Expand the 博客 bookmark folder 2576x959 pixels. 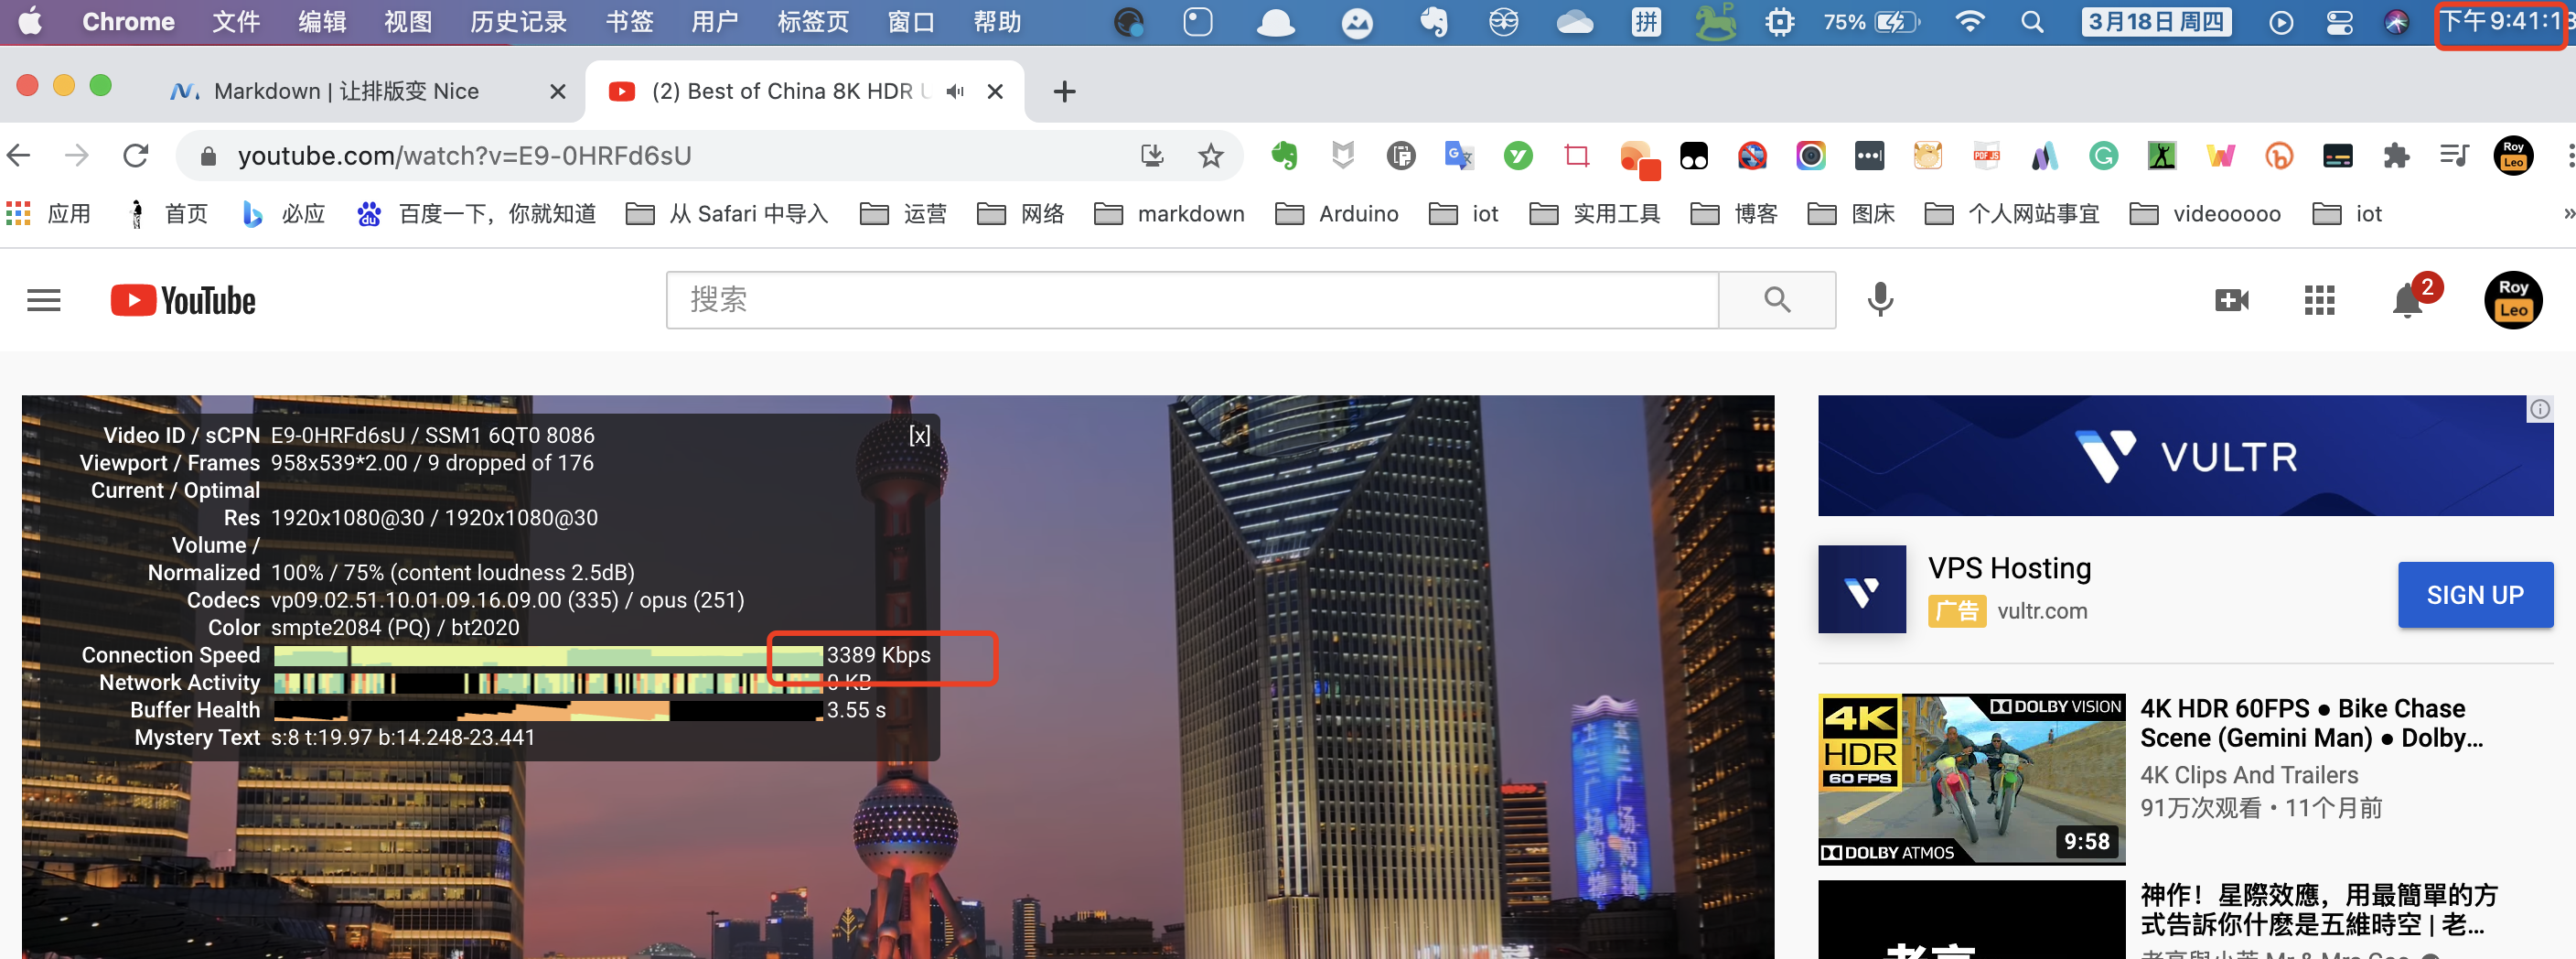(x=1733, y=214)
